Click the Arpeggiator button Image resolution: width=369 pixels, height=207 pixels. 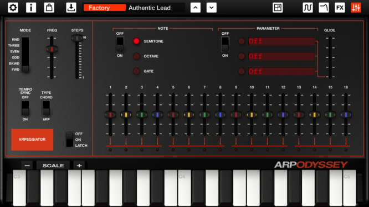32,140
